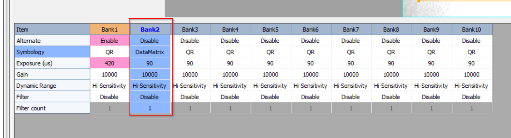Select the Filter count row label

[52, 108]
